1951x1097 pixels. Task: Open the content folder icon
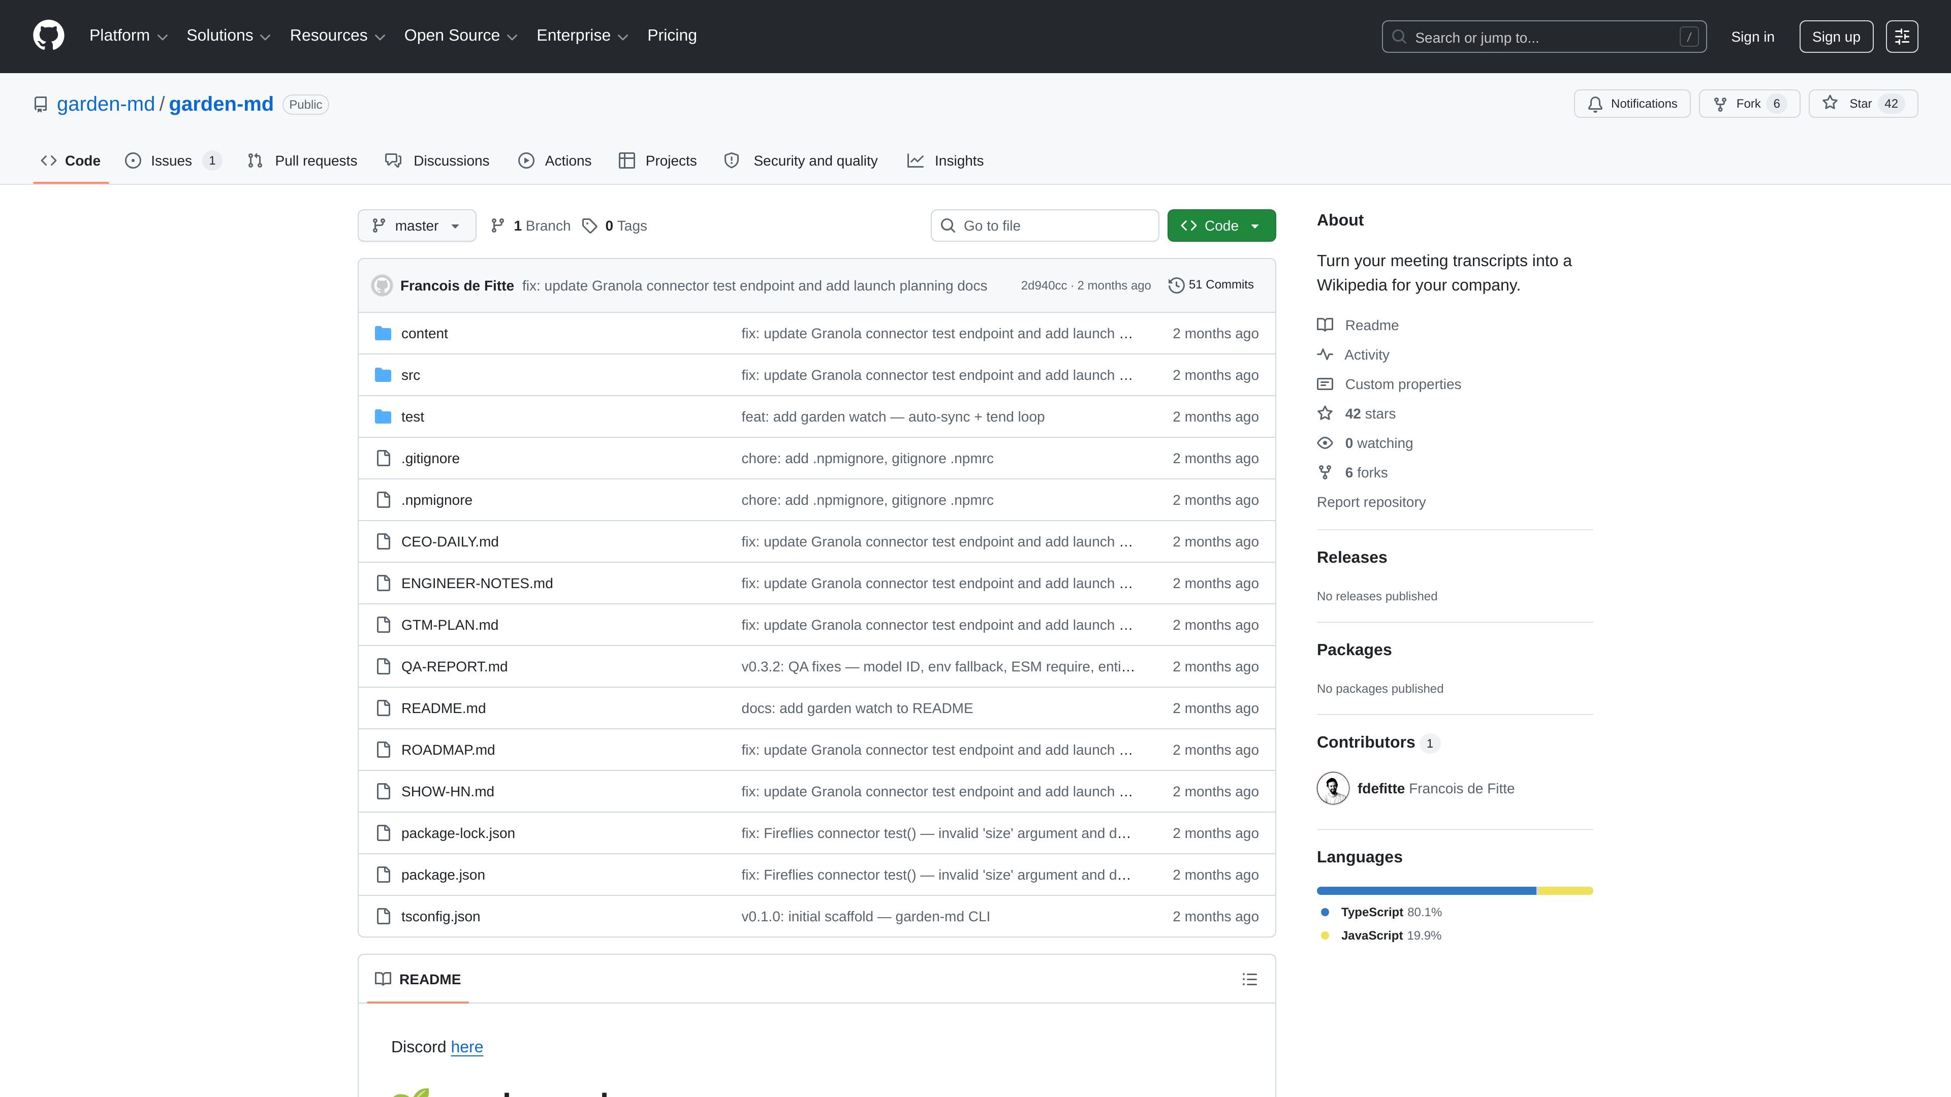(383, 333)
